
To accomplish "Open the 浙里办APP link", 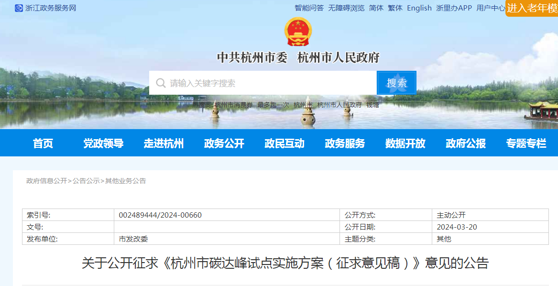I will 454,8.
